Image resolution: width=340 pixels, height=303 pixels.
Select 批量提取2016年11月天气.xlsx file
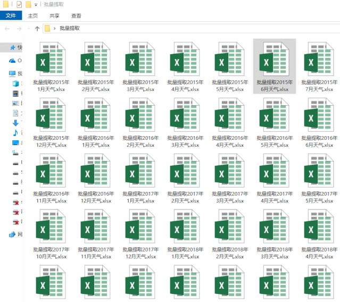click(51, 178)
